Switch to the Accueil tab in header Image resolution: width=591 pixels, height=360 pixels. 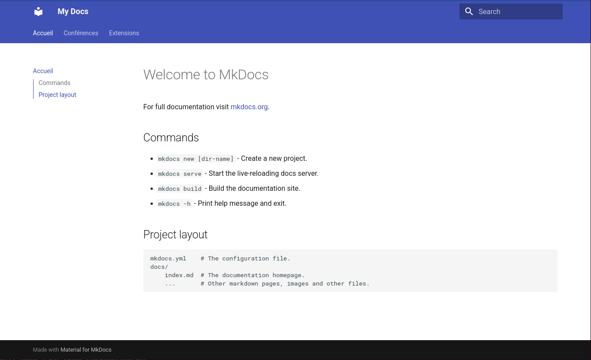(x=43, y=33)
